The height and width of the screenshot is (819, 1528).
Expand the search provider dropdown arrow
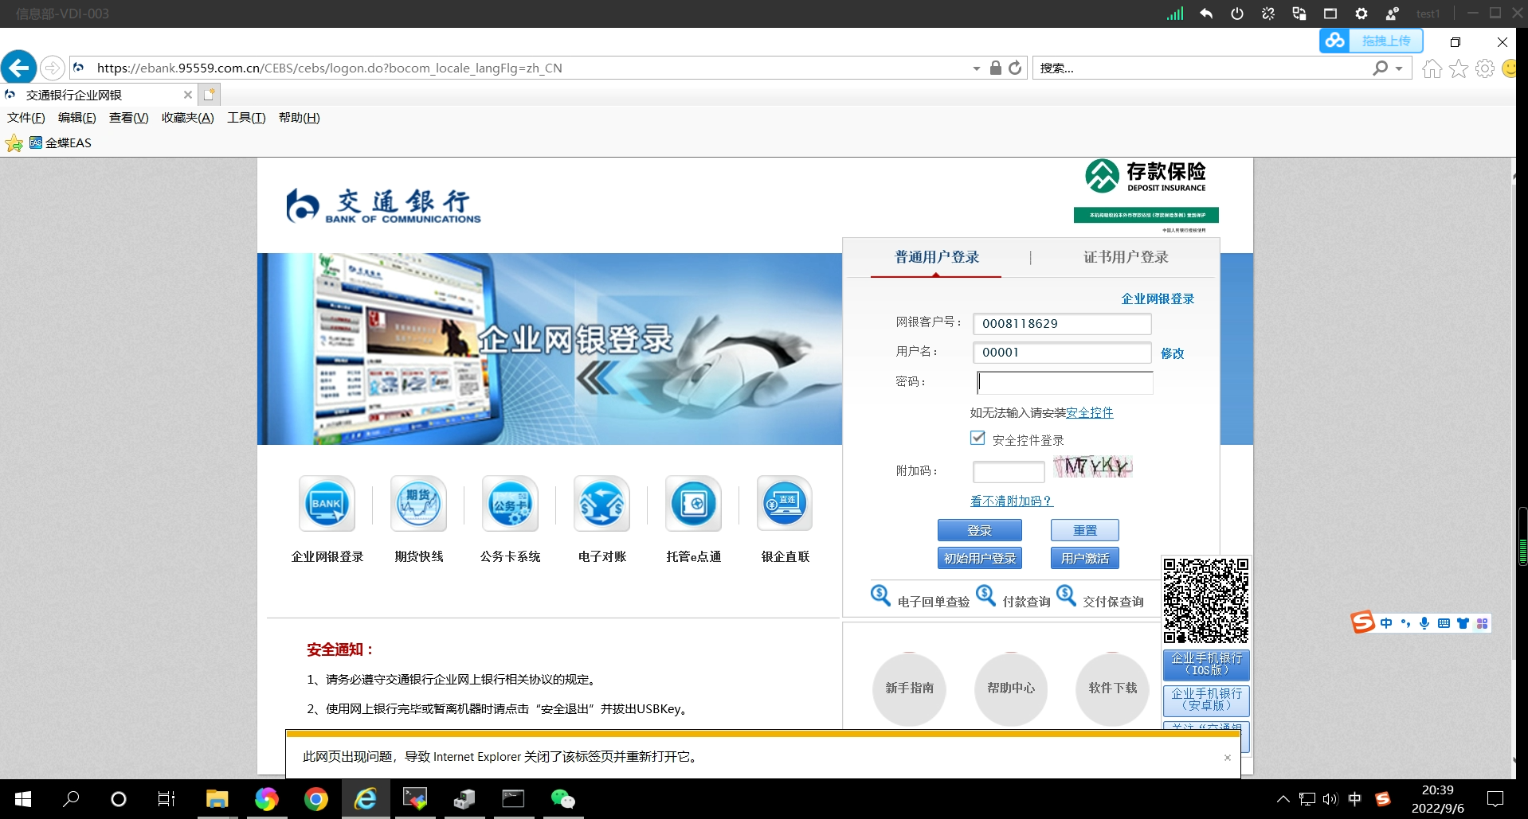(1399, 68)
